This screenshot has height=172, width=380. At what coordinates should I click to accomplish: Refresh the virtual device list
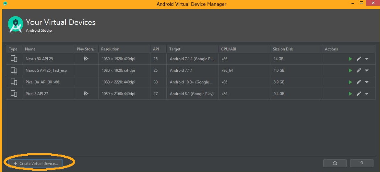pos(335,163)
